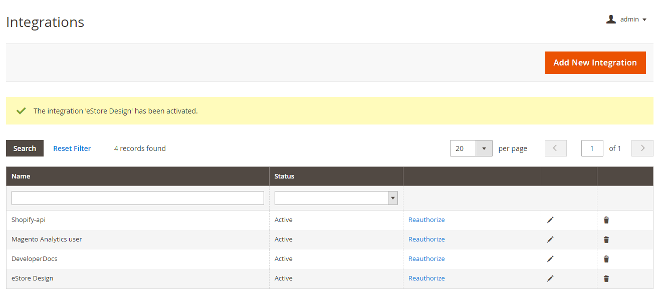Click the Name filter input field

[137, 197]
